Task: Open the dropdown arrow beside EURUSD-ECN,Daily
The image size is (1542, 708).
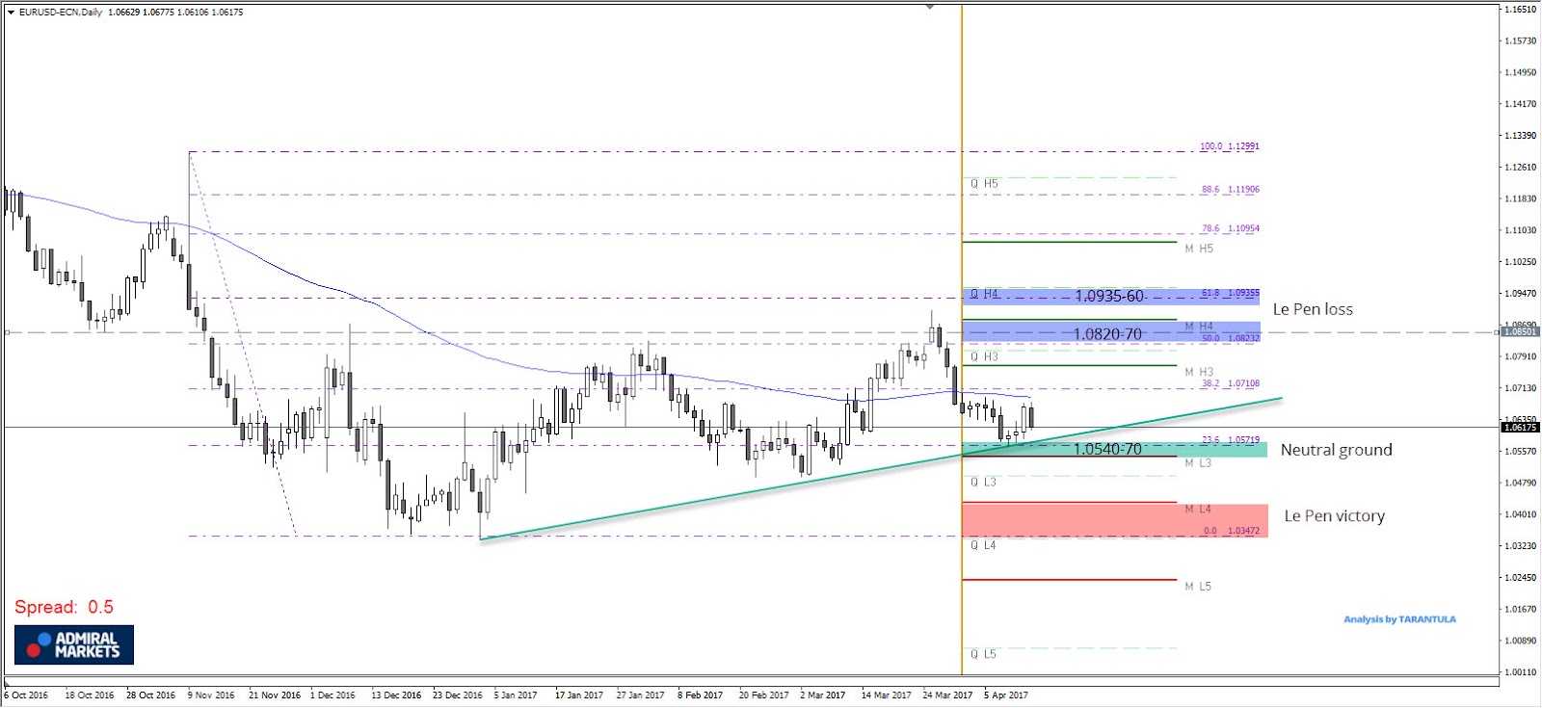Action: (x=11, y=13)
